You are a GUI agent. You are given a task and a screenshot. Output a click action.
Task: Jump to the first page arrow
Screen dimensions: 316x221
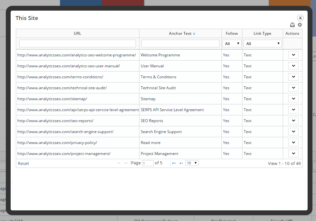(118, 163)
